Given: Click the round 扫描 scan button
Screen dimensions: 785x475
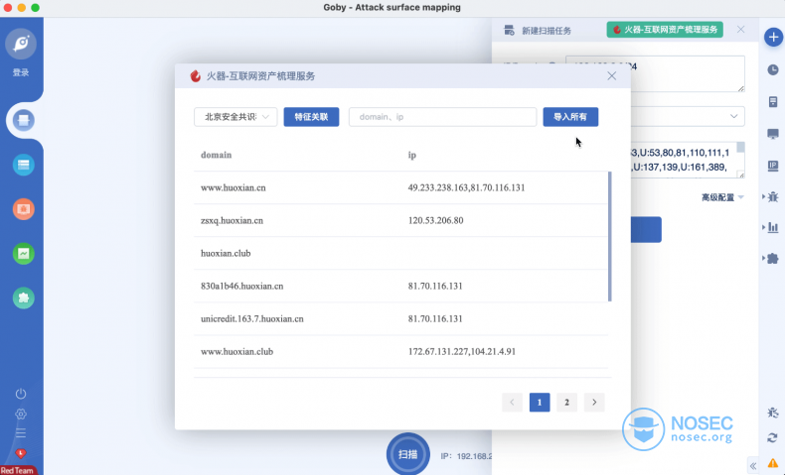Looking at the screenshot, I should coord(408,454).
